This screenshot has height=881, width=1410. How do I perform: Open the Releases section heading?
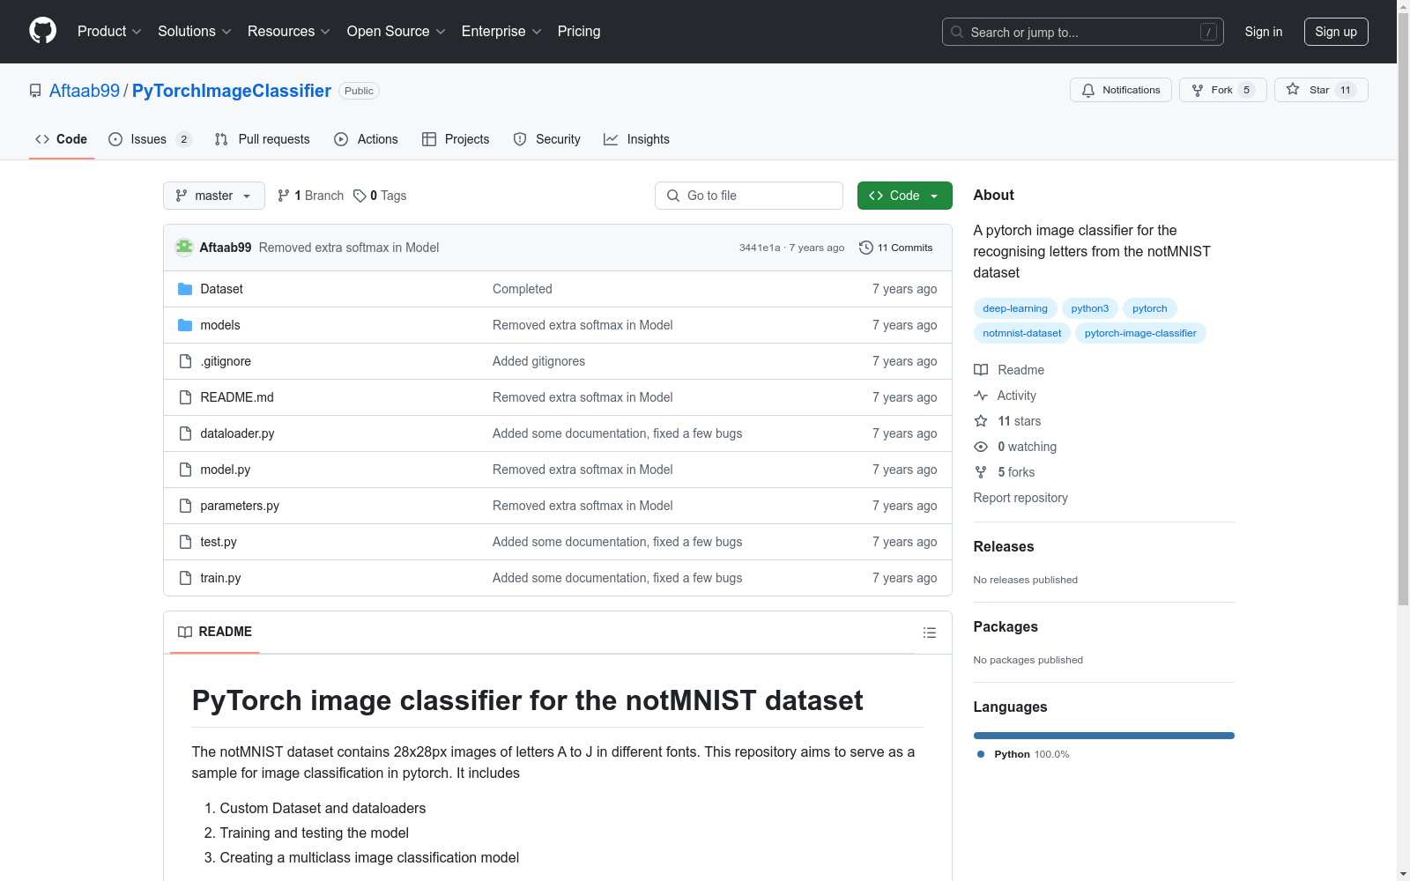tap(1004, 546)
